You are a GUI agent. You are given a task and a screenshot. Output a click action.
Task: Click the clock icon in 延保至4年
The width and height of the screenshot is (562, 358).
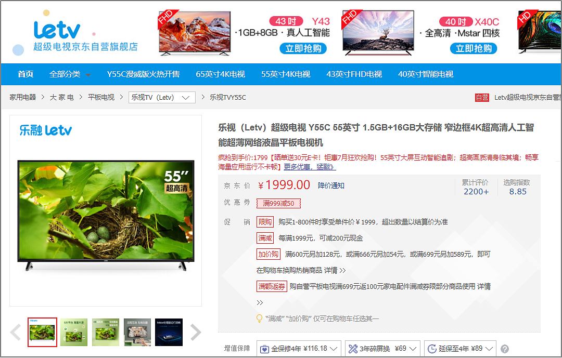(432, 349)
